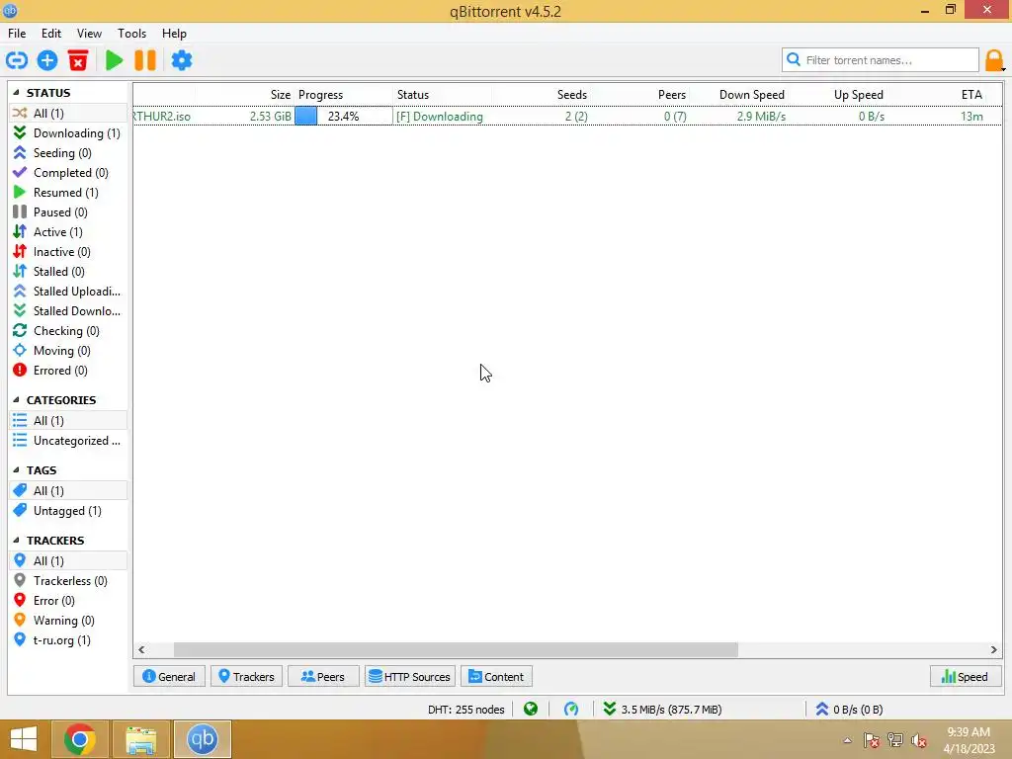Screen dimensions: 1012x759
Task: Click the status bar upload speed arrow icon
Action: [821, 709]
